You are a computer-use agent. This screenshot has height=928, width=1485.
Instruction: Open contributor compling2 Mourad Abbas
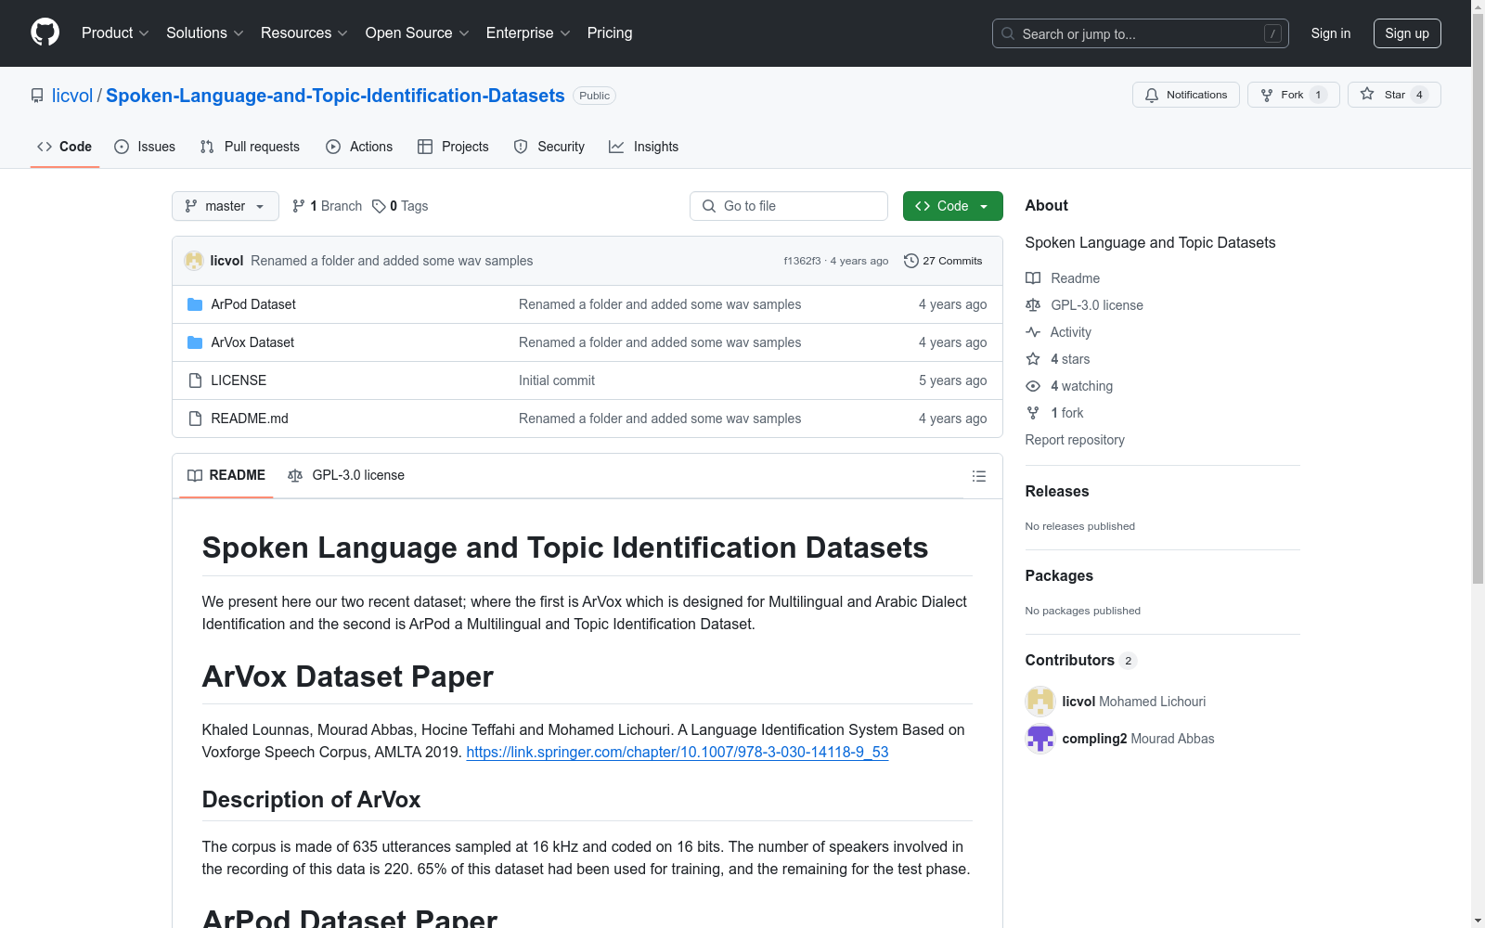tap(1138, 739)
